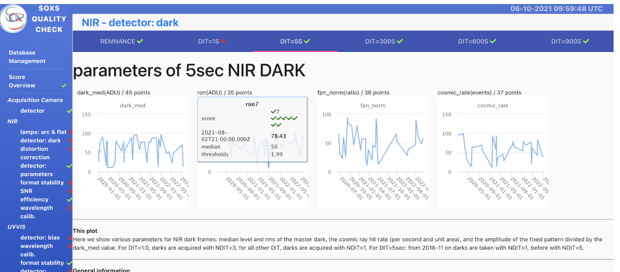Open the DIT=300S tab
The height and width of the screenshot is (272, 620).
coord(384,41)
